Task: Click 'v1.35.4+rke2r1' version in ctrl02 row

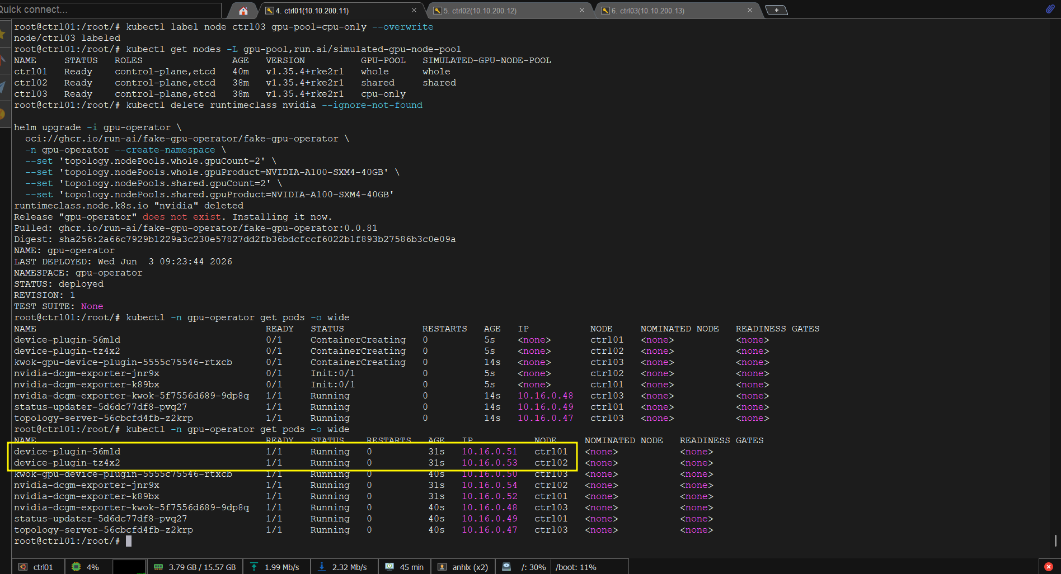Action: coord(304,83)
